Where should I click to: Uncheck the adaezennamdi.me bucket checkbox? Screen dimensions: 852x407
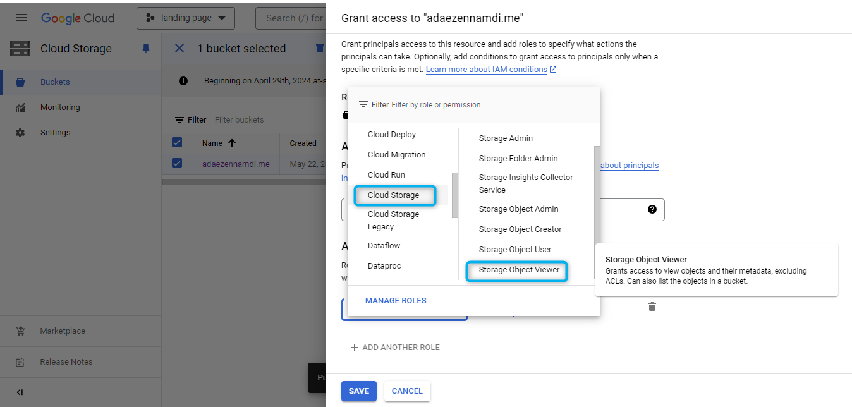pos(177,164)
